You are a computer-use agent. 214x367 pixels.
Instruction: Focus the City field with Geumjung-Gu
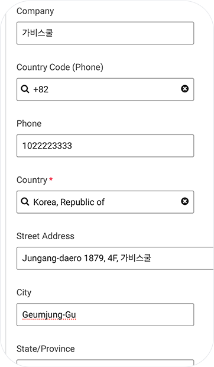tap(105, 314)
